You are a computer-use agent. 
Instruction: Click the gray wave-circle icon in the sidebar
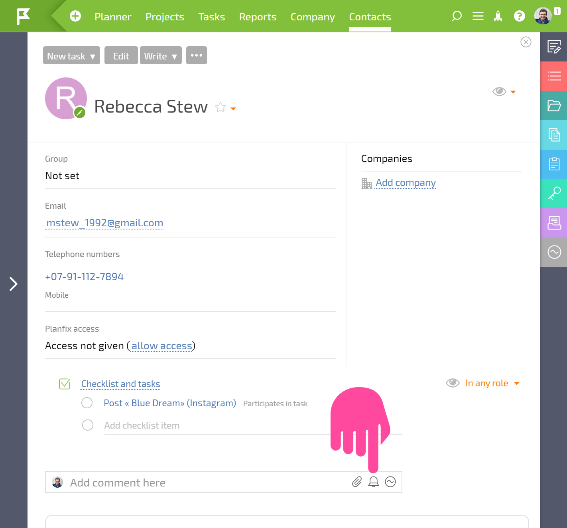[554, 252]
